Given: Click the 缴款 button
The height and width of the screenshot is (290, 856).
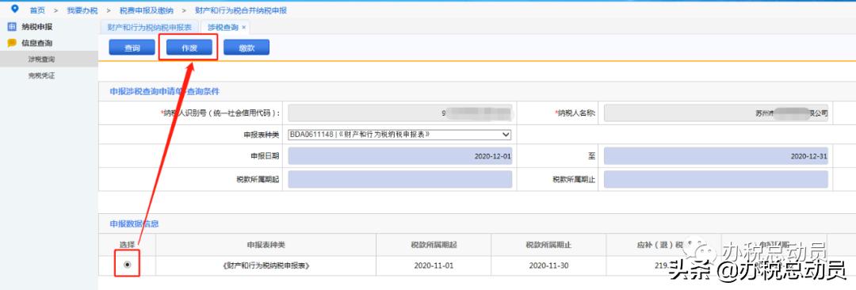Looking at the screenshot, I should 246,48.
